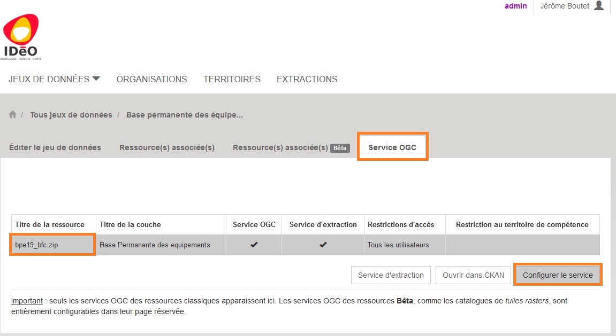Open Tous jeux de données breadcrumb
The height and width of the screenshot is (336, 616).
[x=71, y=115]
